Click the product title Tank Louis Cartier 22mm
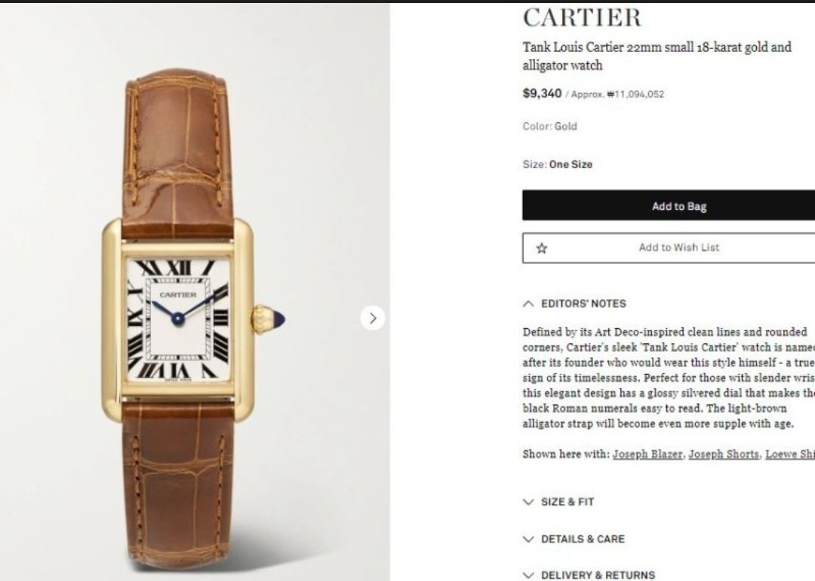Image resolution: width=815 pixels, height=581 pixels. (657, 56)
